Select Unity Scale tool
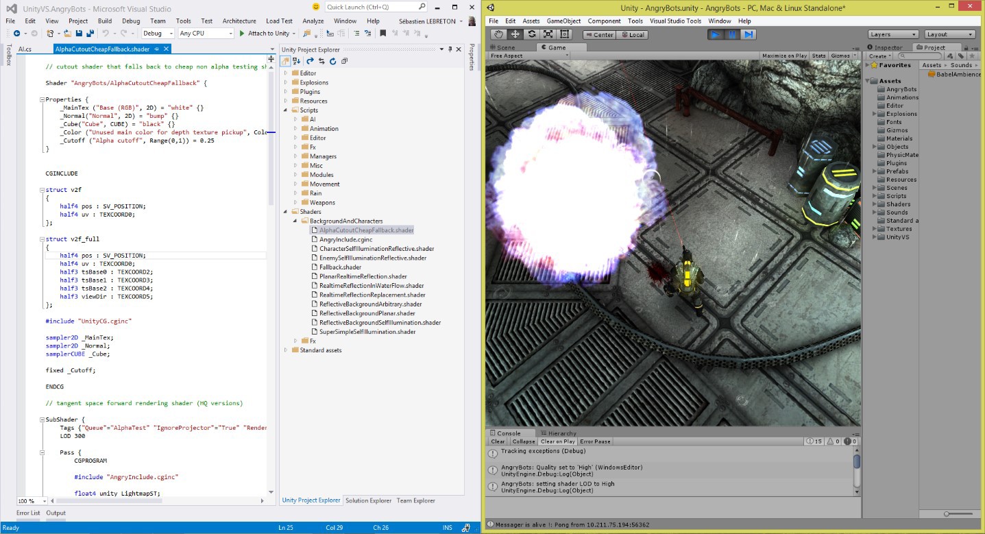This screenshot has height=534, width=985. point(548,34)
